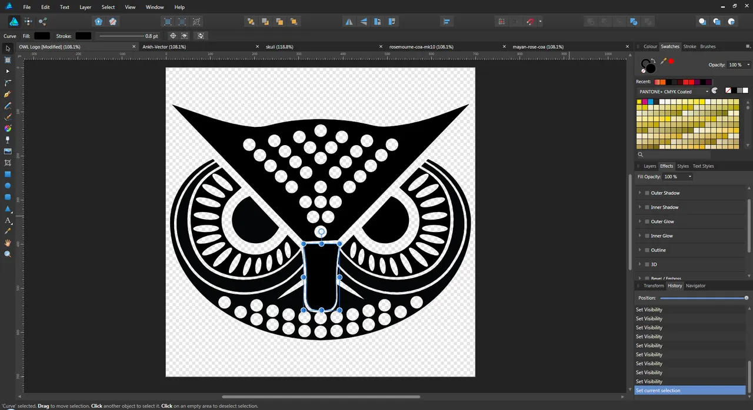Select the Pencil tool
The width and height of the screenshot is (753, 410).
[8, 106]
